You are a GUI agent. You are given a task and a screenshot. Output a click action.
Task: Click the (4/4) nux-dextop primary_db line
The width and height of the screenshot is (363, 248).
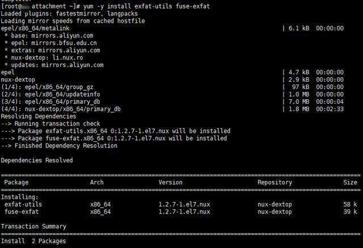pyautogui.click(x=61, y=109)
